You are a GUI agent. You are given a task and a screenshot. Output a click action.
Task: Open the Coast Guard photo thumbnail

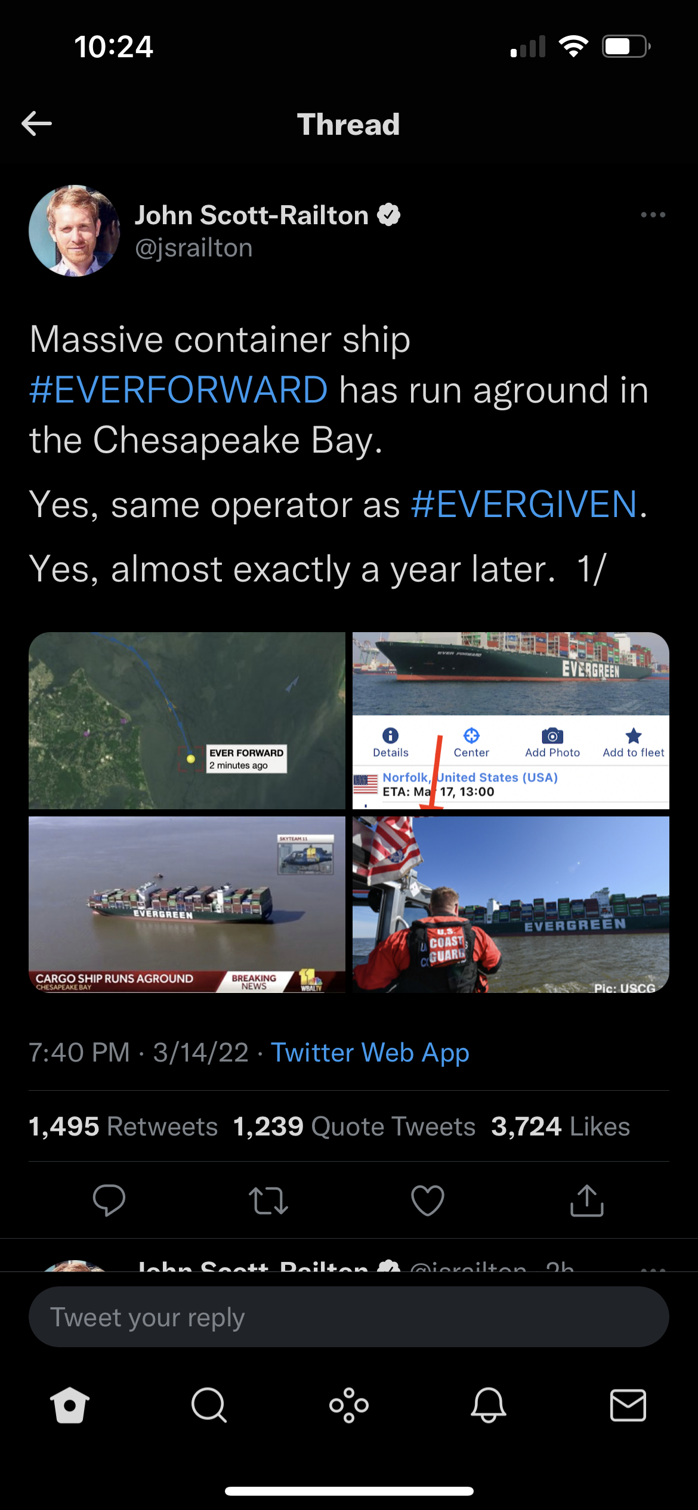[511, 905]
